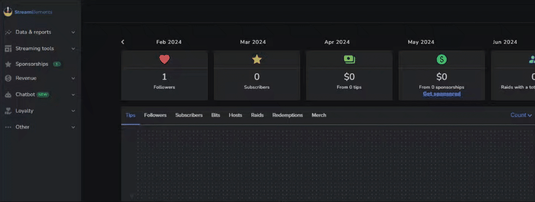Viewport: 535px width, 202px height.
Task: Open the Sponsorships sidebar item
Action: (x=32, y=64)
